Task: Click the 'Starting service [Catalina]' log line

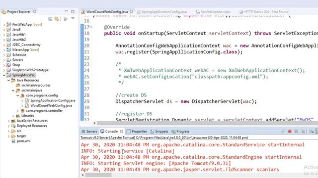Action: click(128, 151)
